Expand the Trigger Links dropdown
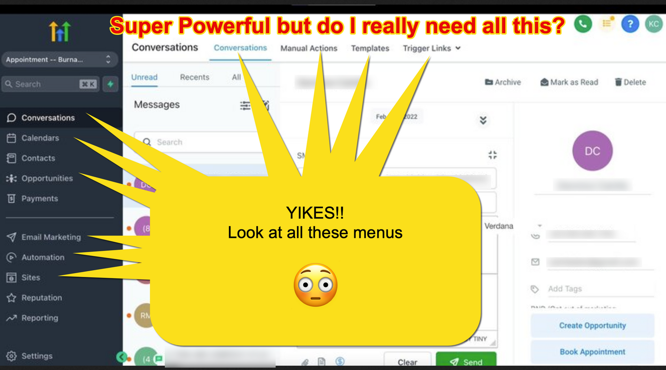This screenshot has height=370, width=666. (432, 48)
